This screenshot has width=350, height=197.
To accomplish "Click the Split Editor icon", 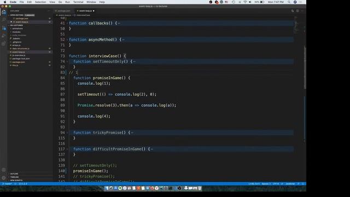I will click(297, 11).
